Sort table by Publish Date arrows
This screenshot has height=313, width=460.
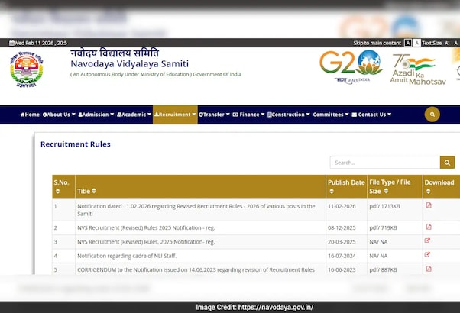pos(332,192)
